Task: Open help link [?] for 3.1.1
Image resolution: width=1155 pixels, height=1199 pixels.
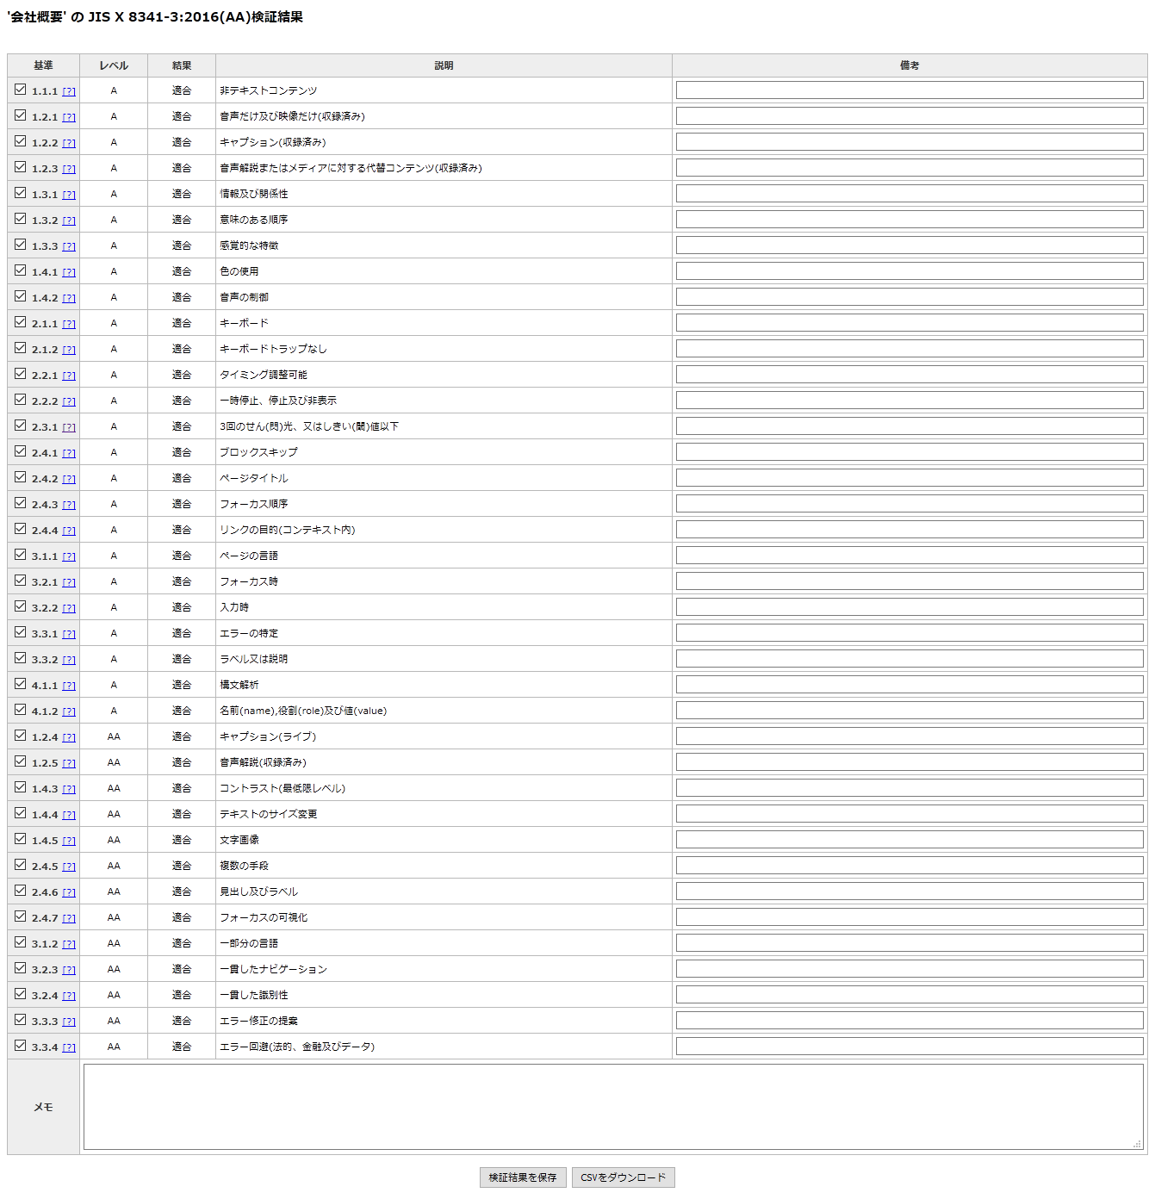Action: 69,556
